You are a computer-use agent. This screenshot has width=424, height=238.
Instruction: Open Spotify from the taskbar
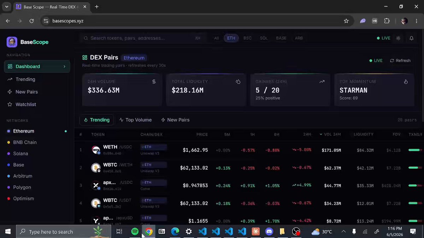point(135,232)
